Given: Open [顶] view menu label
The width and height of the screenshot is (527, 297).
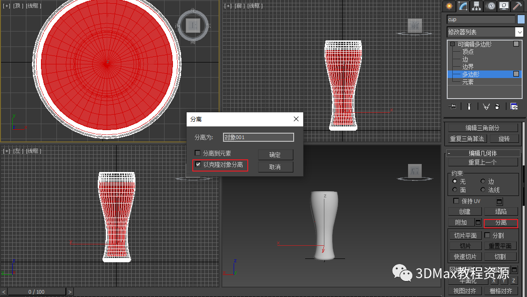Looking at the screenshot, I should (x=17, y=6).
